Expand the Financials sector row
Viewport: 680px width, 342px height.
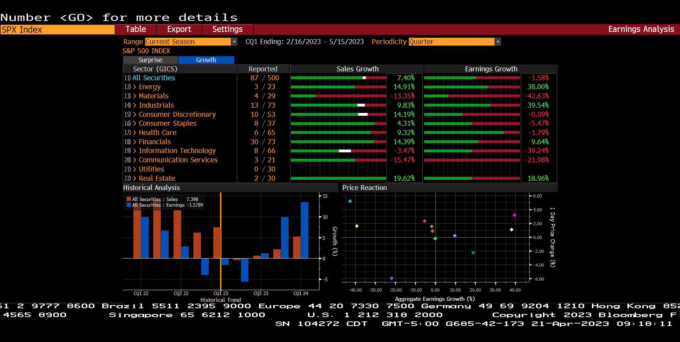tap(135, 142)
